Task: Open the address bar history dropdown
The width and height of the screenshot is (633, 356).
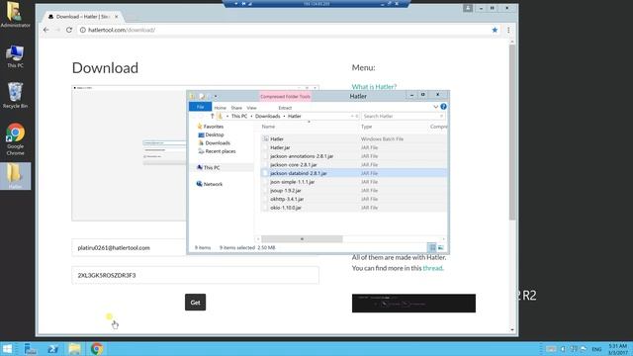Action: click(x=352, y=117)
